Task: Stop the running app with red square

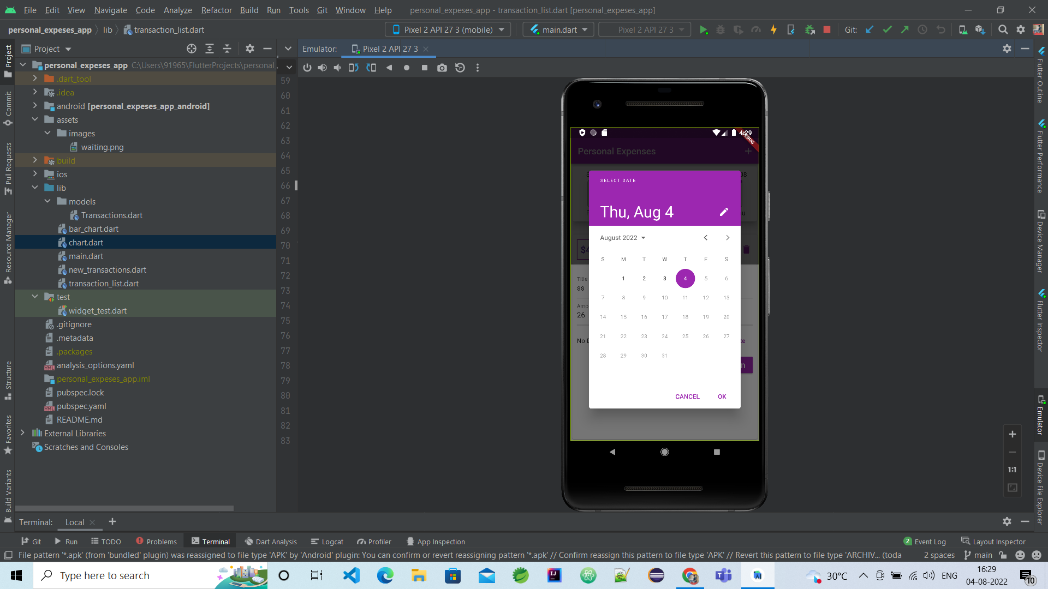Action: (x=827, y=30)
